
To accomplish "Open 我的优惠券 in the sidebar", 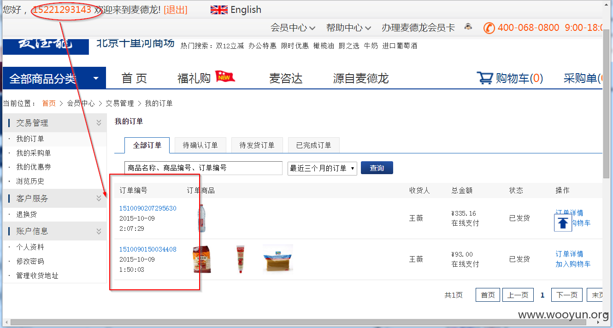I will 34,167.
